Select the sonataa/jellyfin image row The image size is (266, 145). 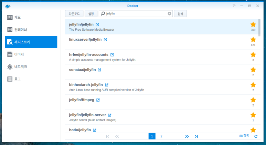(x=162, y=72)
